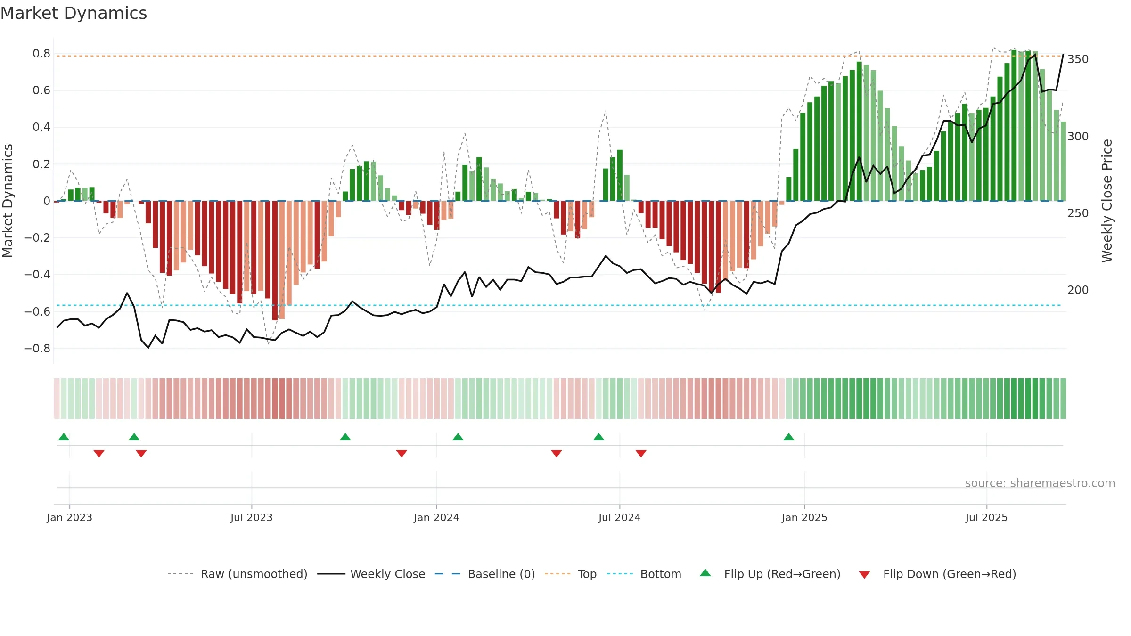Select the flip-up marker just after Jan 2024
This screenshot has height=636, width=1131.
[458, 437]
